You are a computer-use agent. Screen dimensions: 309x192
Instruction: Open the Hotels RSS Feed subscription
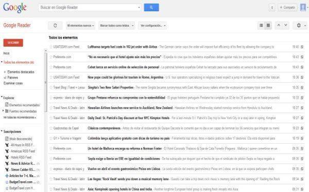(x=19, y=157)
